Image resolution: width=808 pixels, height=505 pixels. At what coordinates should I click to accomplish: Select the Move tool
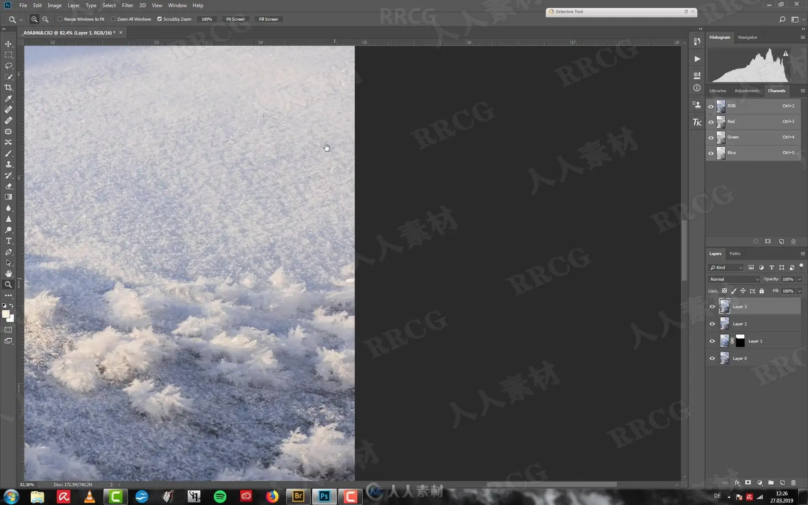click(8, 44)
